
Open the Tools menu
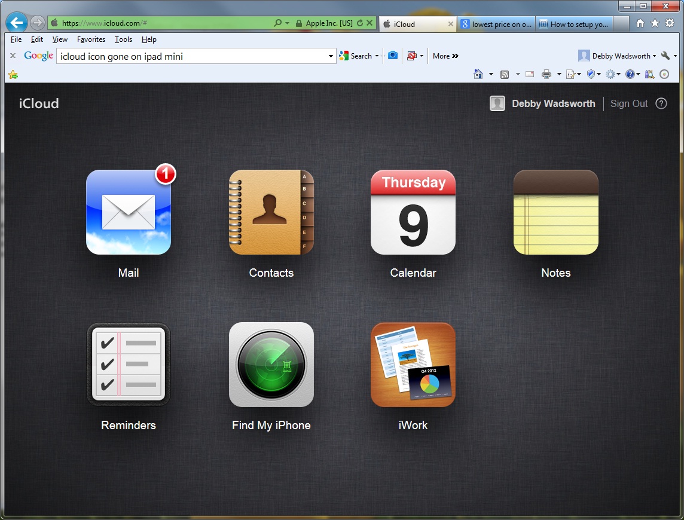point(123,39)
